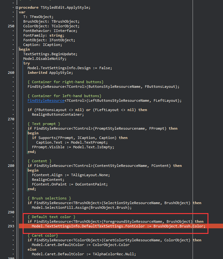Click 'Model.TextSettingsInfo.Design := False;' line

(x=70, y=68)
